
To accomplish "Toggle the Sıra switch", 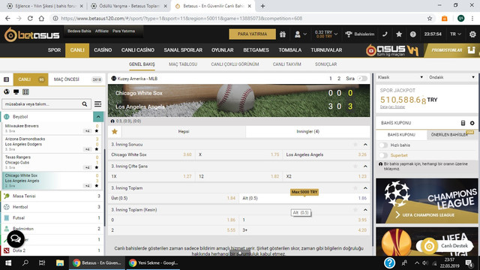I will tap(362, 79).
